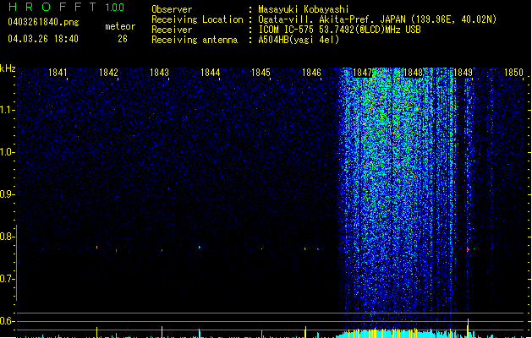Click the 1845 time axis marker
The width and height of the screenshot is (532, 338).
pos(261,73)
